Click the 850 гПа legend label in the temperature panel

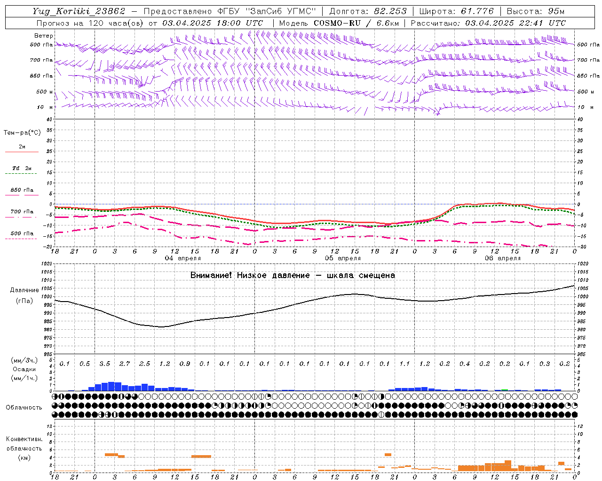(22, 190)
